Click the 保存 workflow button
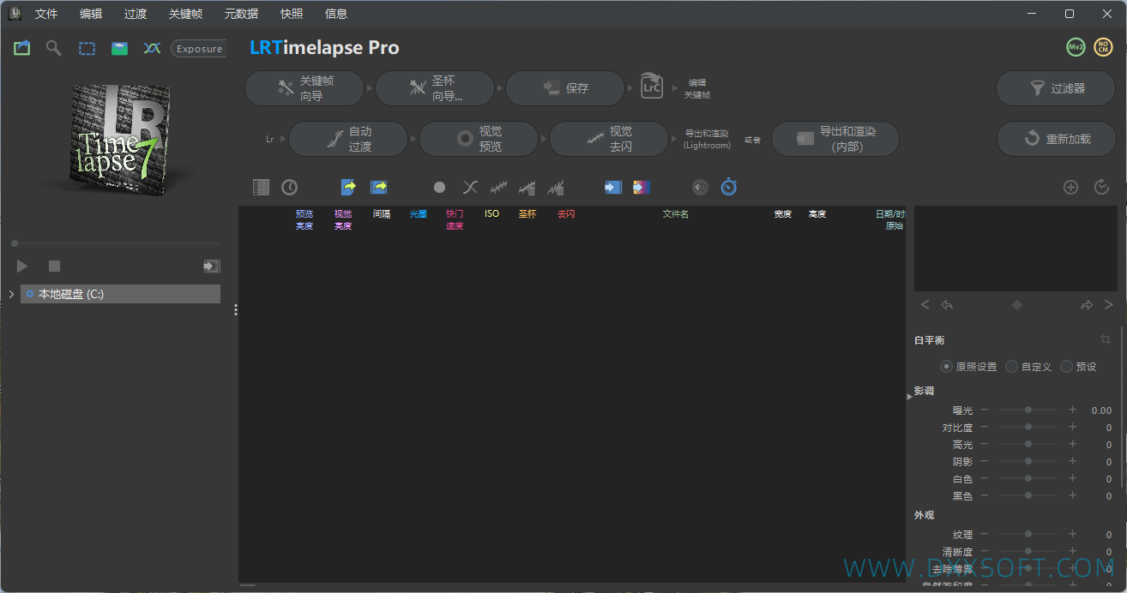Screen dimensions: 1127x593 pyautogui.click(x=565, y=88)
